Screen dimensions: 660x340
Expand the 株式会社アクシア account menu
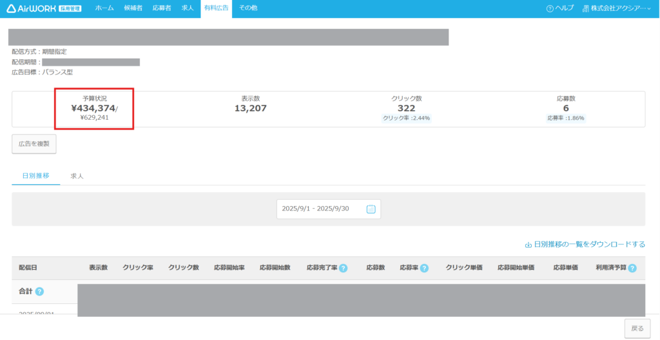(x=616, y=8)
